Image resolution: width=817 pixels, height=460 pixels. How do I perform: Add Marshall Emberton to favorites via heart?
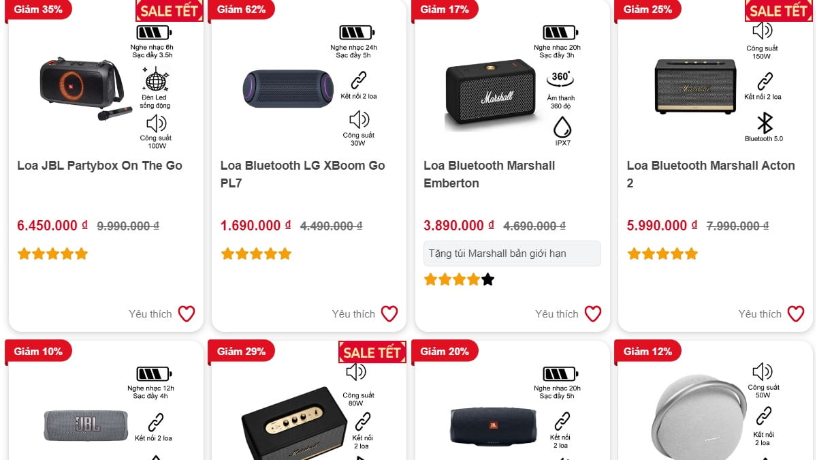[593, 313]
